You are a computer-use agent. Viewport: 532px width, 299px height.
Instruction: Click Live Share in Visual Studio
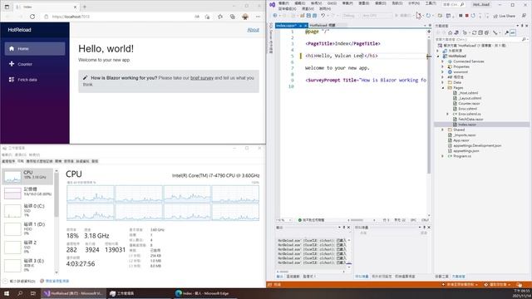tap(505, 16)
